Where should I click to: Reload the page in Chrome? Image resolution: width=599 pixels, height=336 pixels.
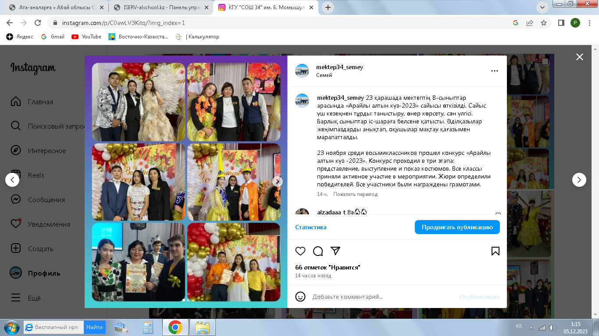tap(38, 23)
